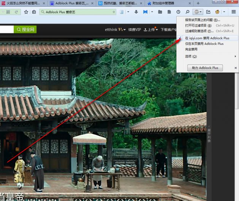
Task: Open the reader view book icon
Action: (122, 12)
